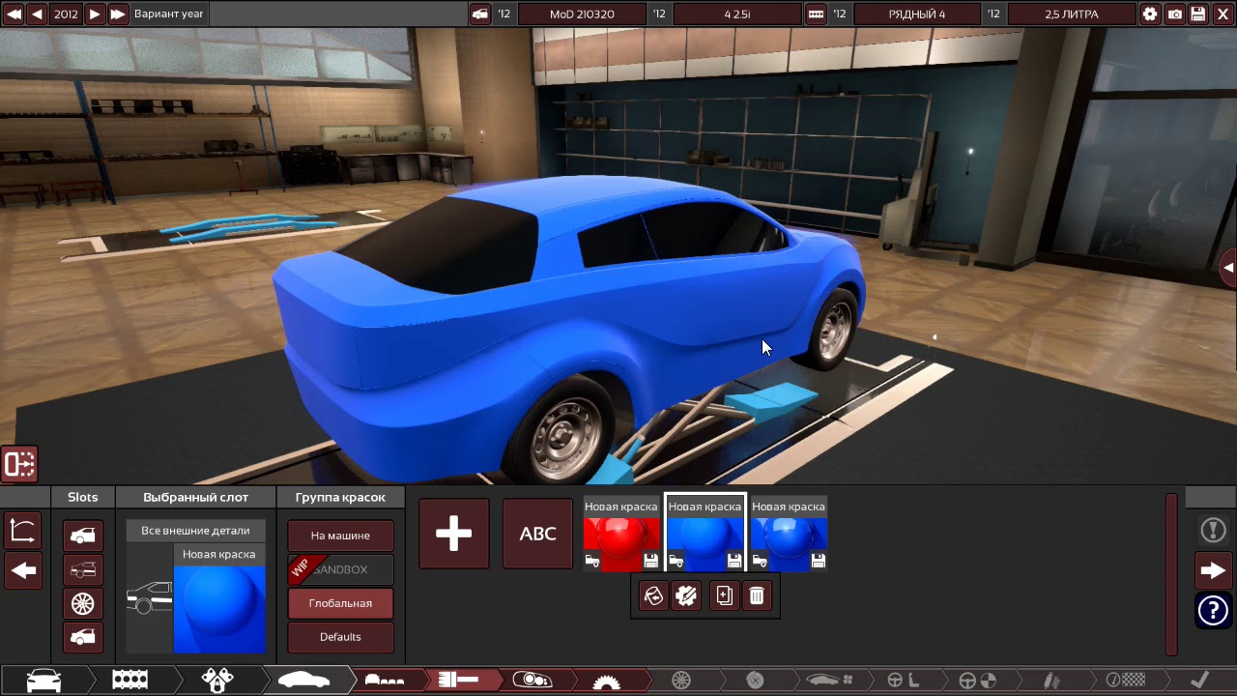Click the car outline thumbnail in selected slot
1237x696 pixels.
(150, 598)
